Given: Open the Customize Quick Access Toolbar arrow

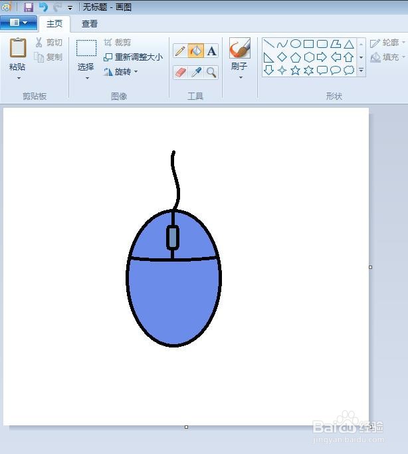Looking at the screenshot, I should click(x=70, y=8).
